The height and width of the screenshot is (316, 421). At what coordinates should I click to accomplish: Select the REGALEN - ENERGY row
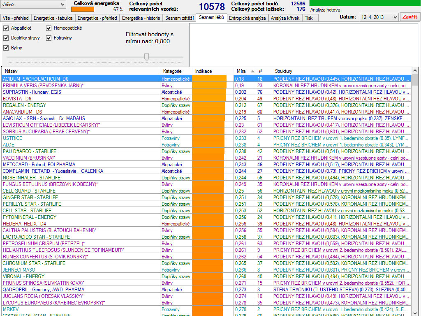point(206,105)
